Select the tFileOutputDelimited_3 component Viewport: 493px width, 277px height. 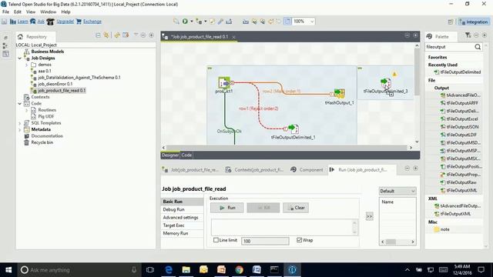coord(385,83)
